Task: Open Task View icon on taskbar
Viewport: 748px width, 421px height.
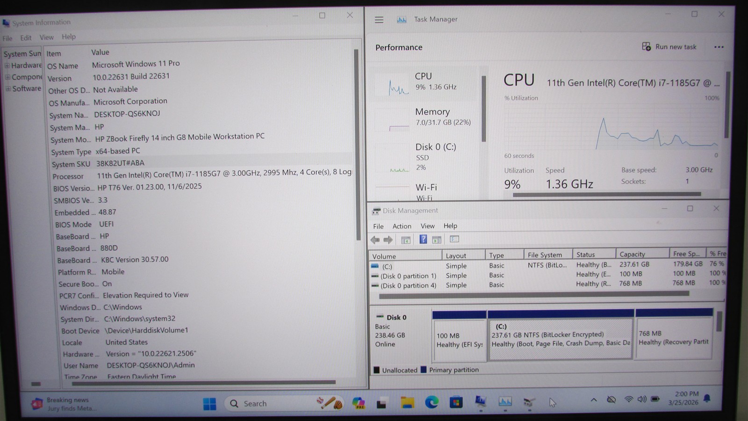Action: 382,403
